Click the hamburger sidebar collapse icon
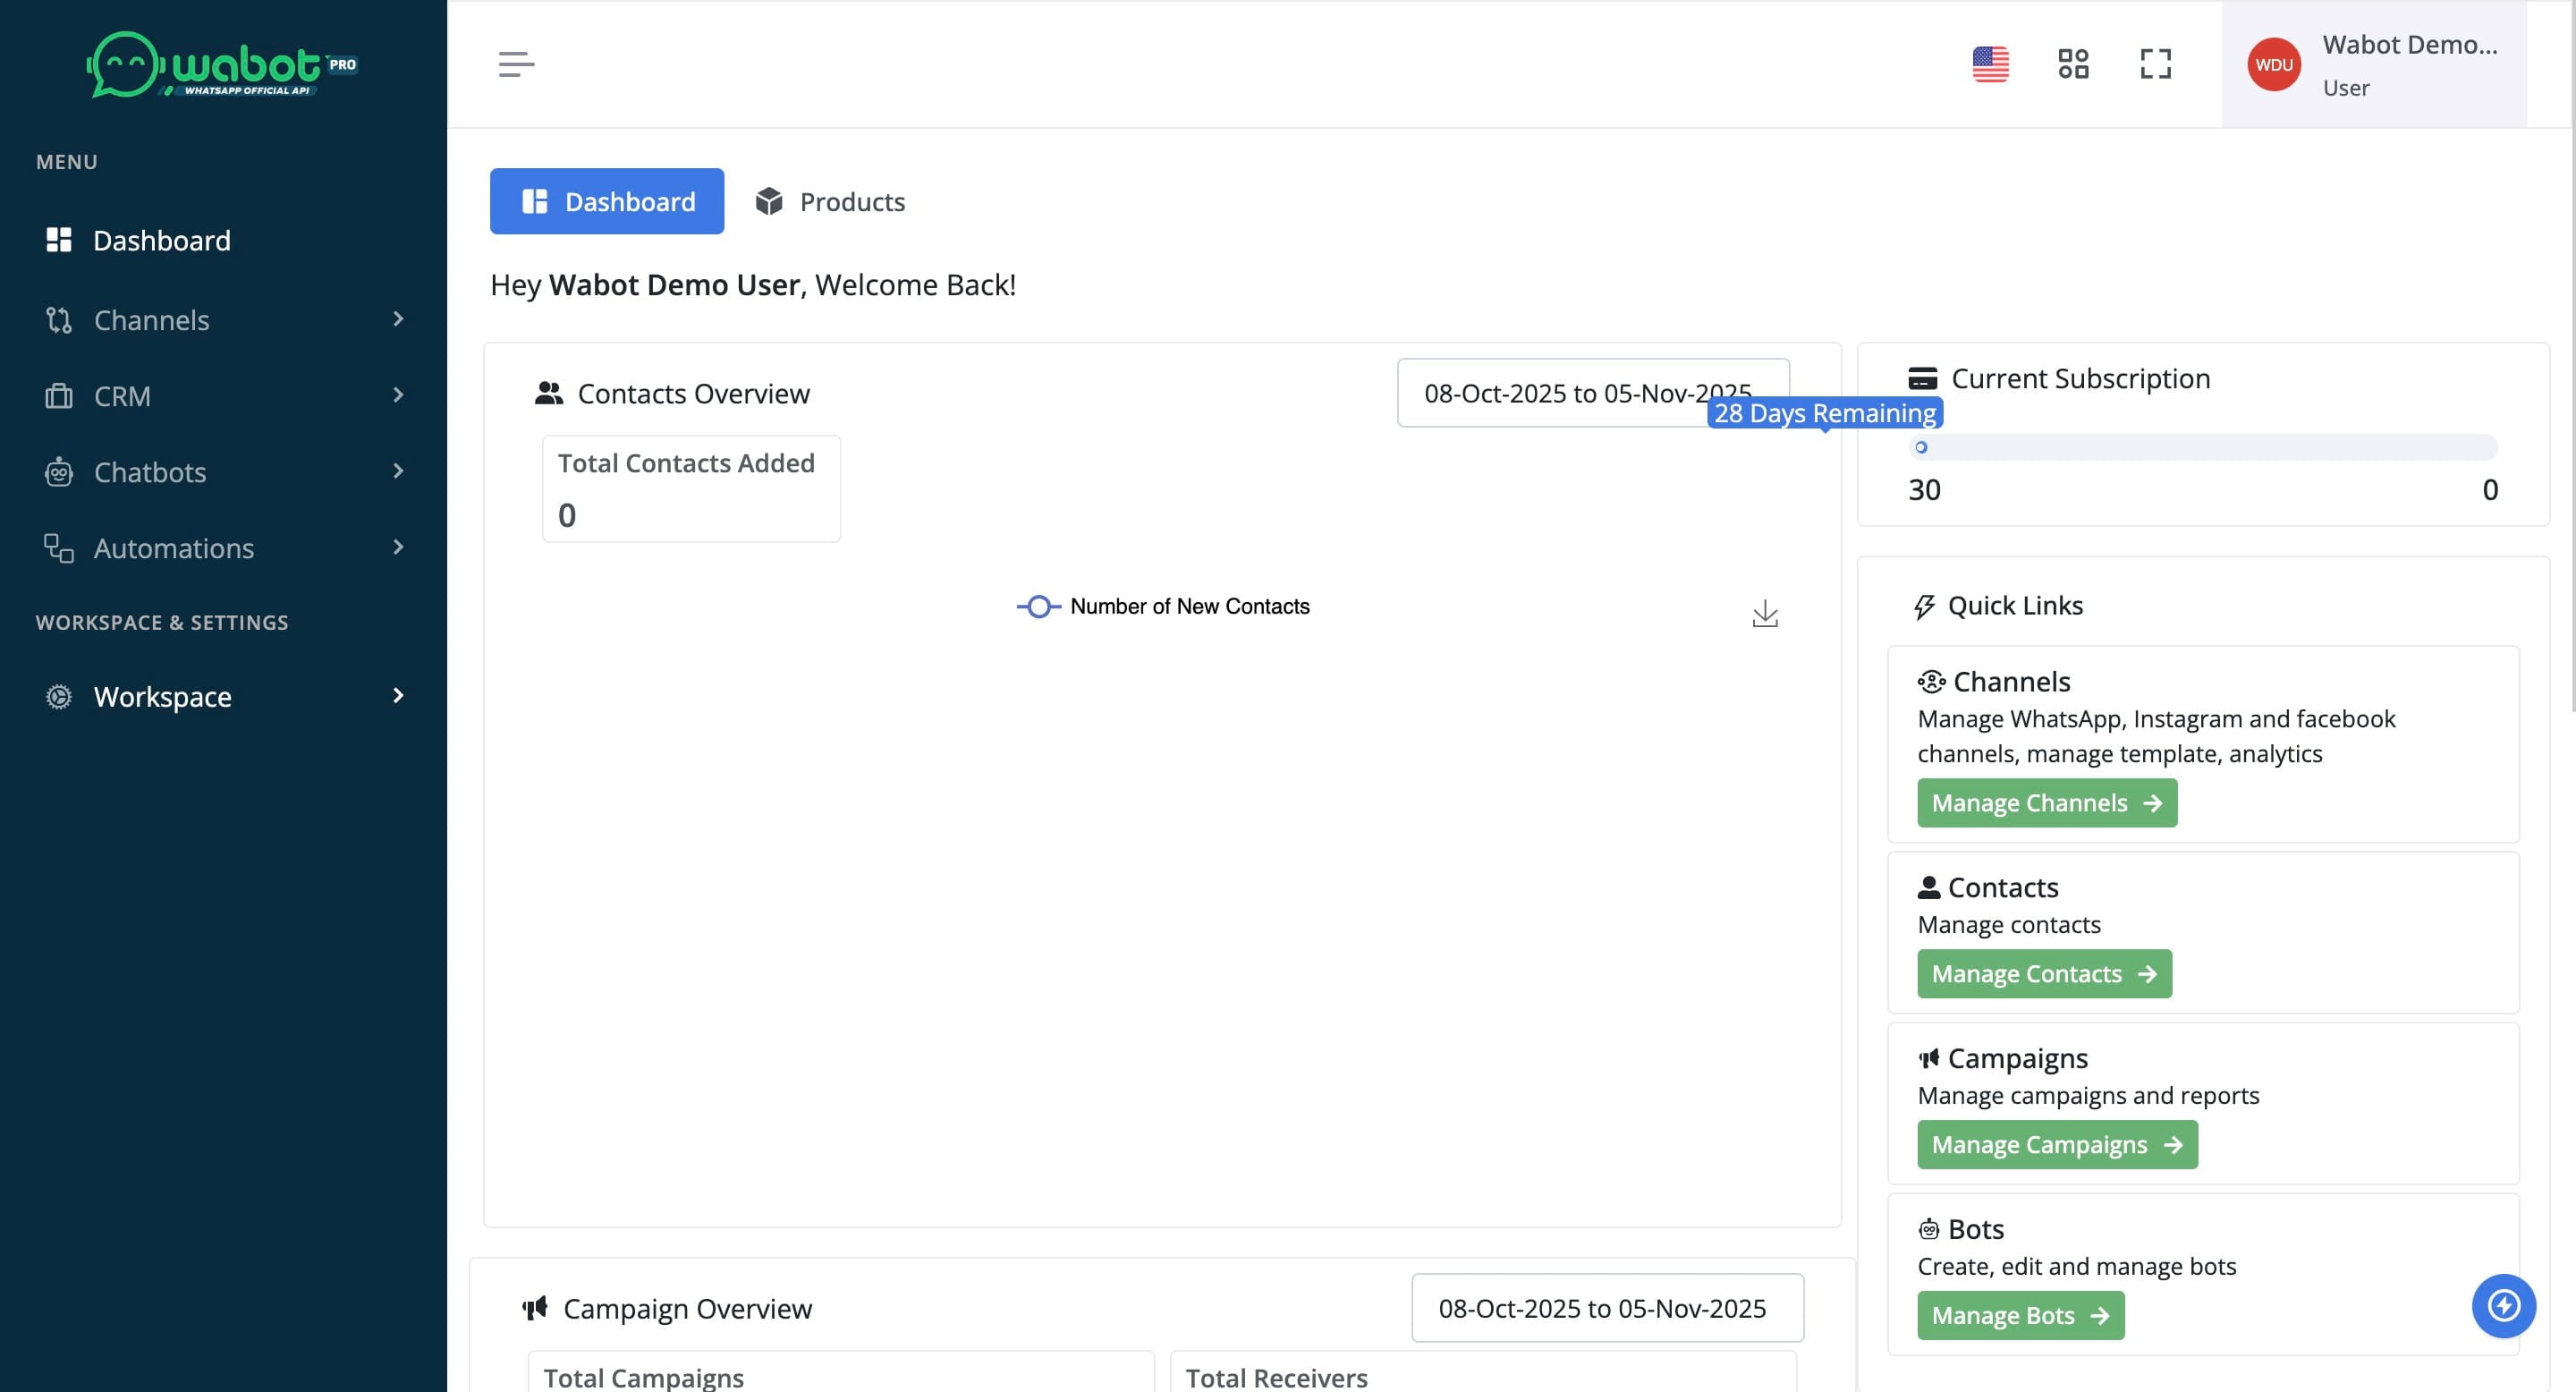This screenshot has height=1392, width=2576. (x=516, y=64)
